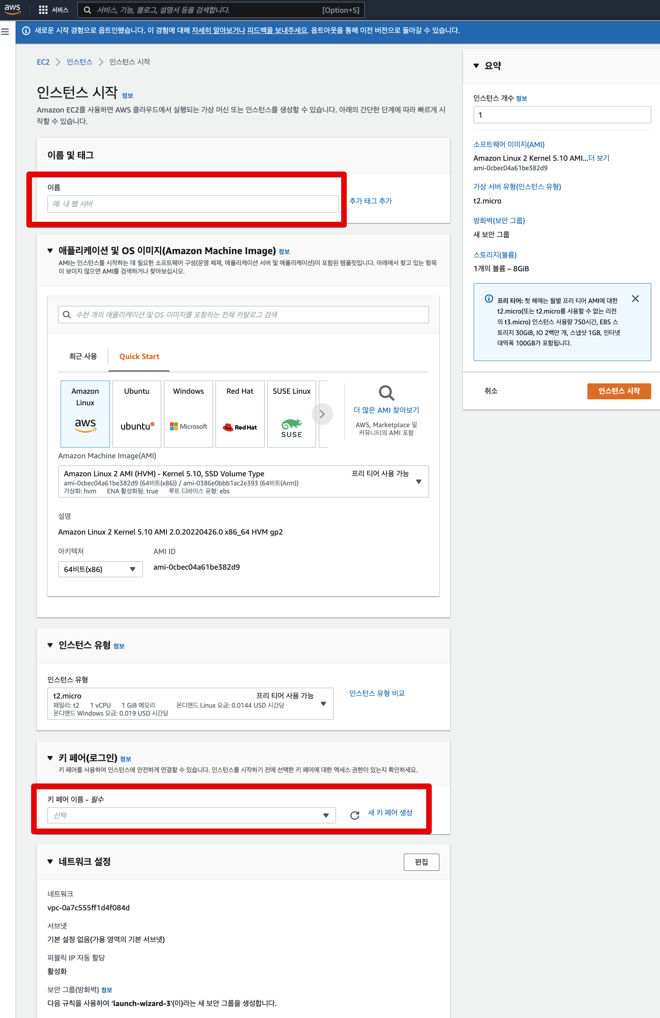Click the next arrow in AMI carousel
Viewport: 660px width, 1018px height.
322,414
